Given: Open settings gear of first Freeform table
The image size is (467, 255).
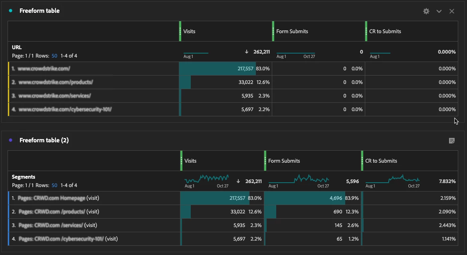Looking at the screenshot, I should [426, 11].
